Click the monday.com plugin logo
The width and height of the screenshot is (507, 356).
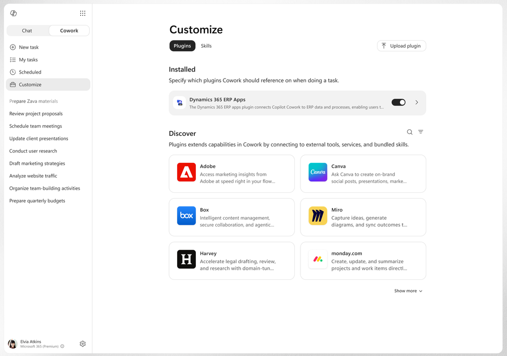318,259
